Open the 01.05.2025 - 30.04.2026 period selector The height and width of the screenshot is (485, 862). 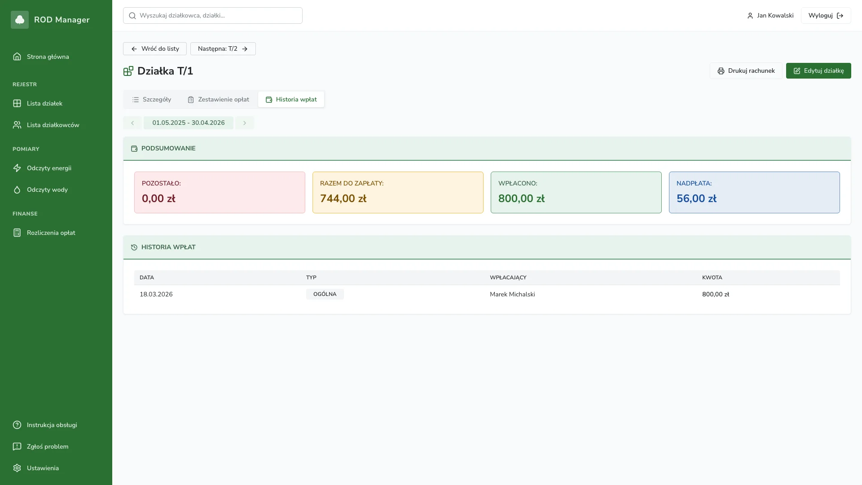189,123
